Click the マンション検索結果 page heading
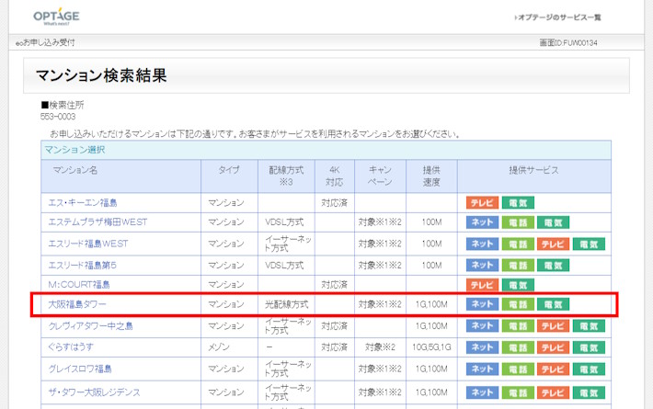Screen dimensions: 653x409 click(x=101, y=75)
